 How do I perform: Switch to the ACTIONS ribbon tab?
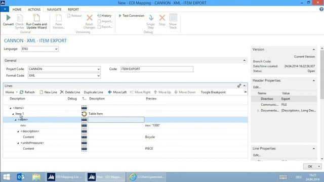coord(34,10)
